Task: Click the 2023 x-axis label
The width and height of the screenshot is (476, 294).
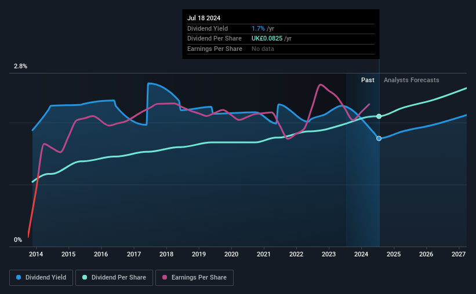Action: point(329,254)
